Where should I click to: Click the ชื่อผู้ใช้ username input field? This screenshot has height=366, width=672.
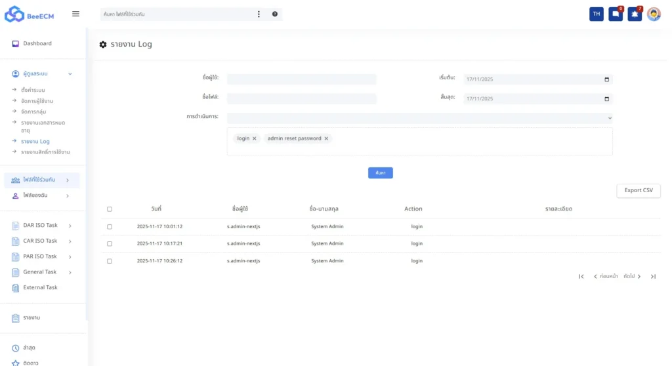(x=301, y=79)
